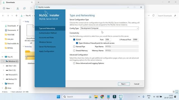Viewport: 179px width, 100px height.
Task: Open the volume tray icon
Action: tap(157, 97)
